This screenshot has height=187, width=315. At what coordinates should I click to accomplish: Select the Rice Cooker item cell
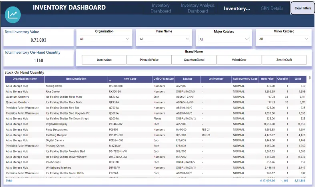[53, 91]
